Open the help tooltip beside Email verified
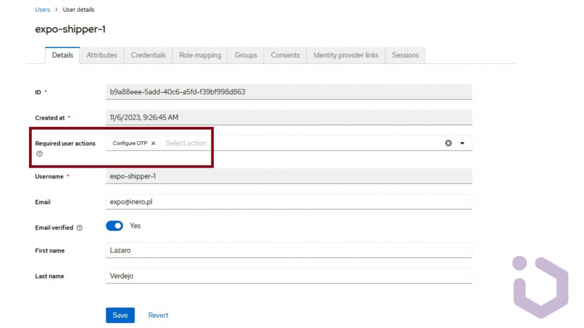 point(79,227)
